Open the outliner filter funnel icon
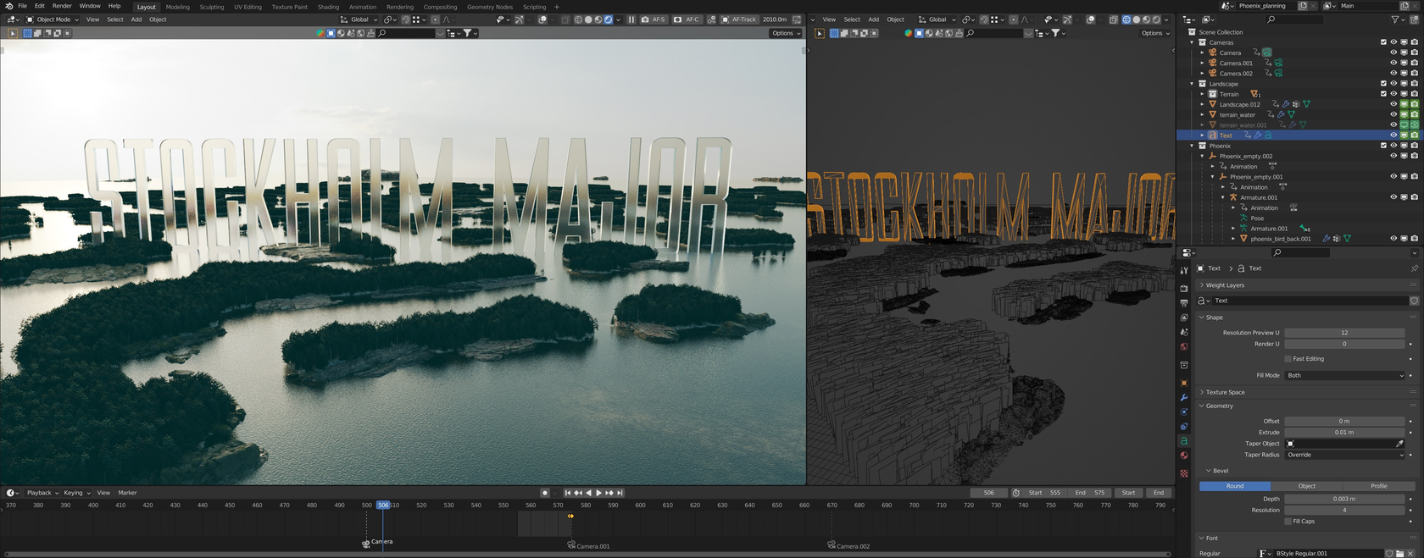Image resolution: width=1424 pixels, height=558 pixels. pos(1395,19)
